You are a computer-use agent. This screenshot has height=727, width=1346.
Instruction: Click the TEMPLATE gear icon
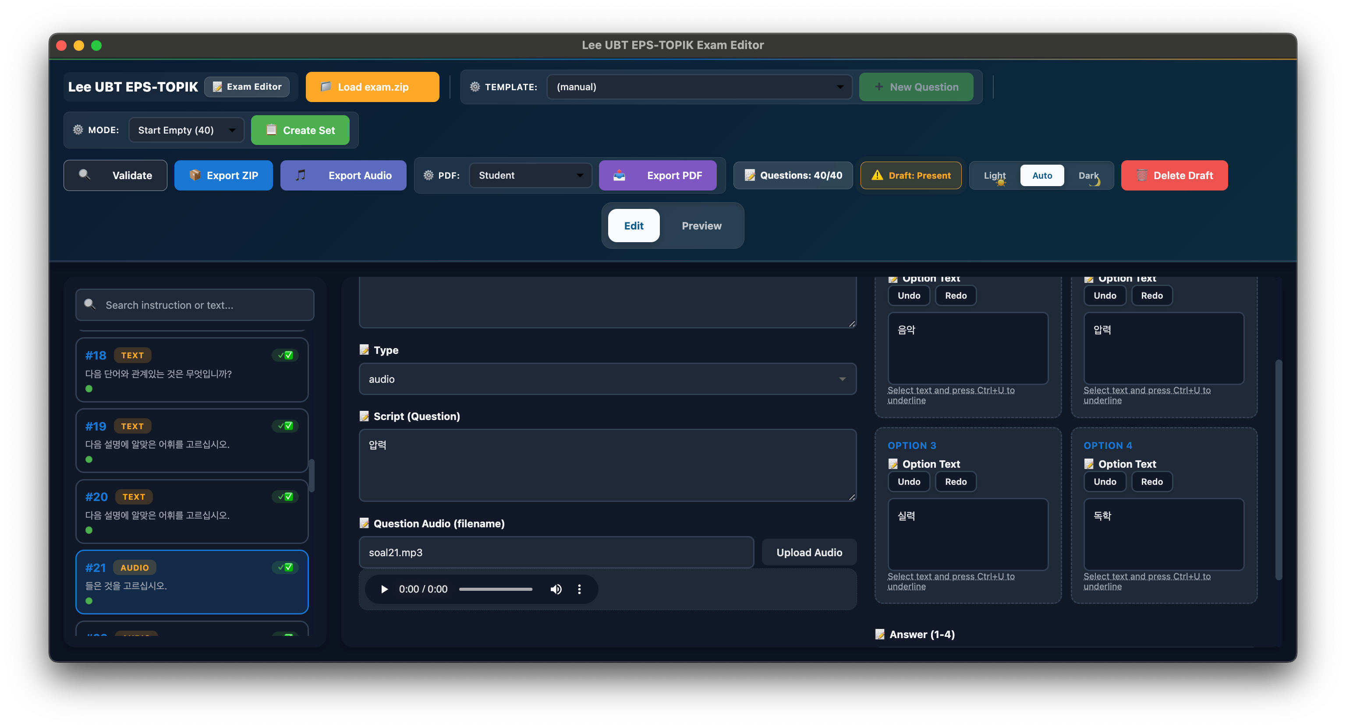point(475,87)
